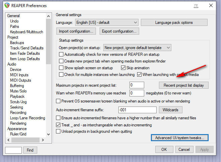Open the Backups preferences page
Screen dimensions: 221x162
(x=17, y=42)
